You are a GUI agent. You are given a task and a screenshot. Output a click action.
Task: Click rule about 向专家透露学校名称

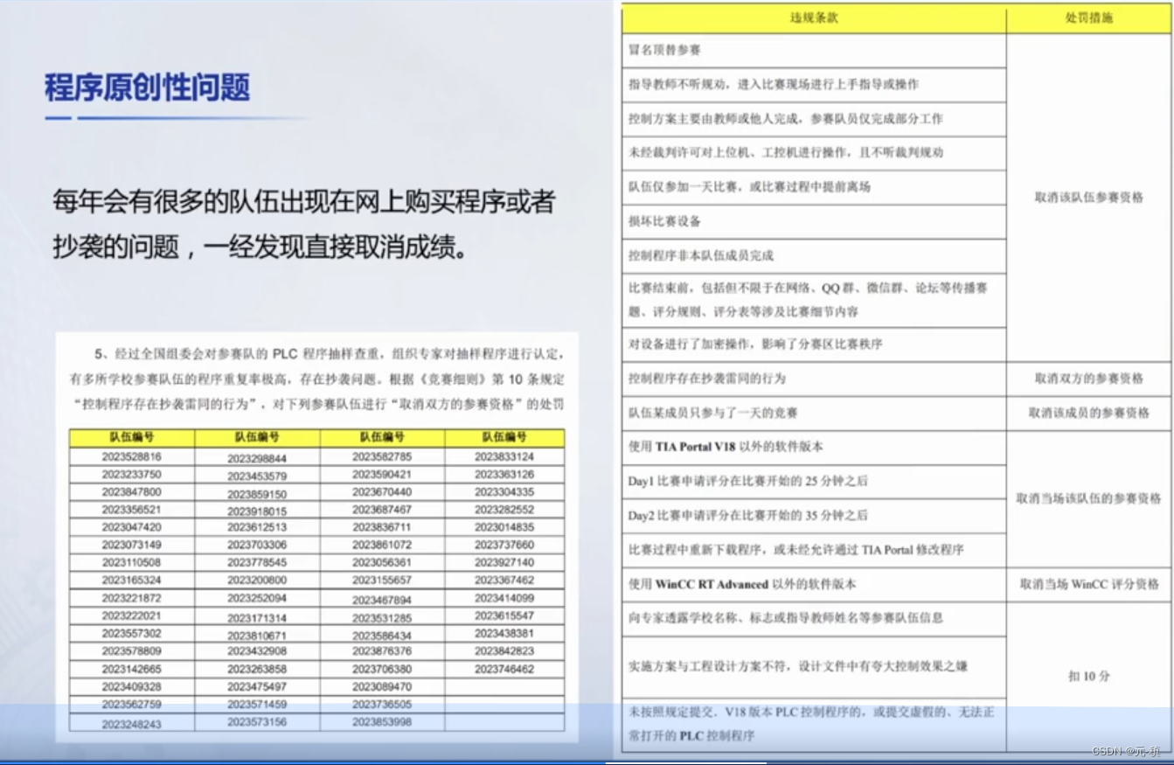(785, 617)
